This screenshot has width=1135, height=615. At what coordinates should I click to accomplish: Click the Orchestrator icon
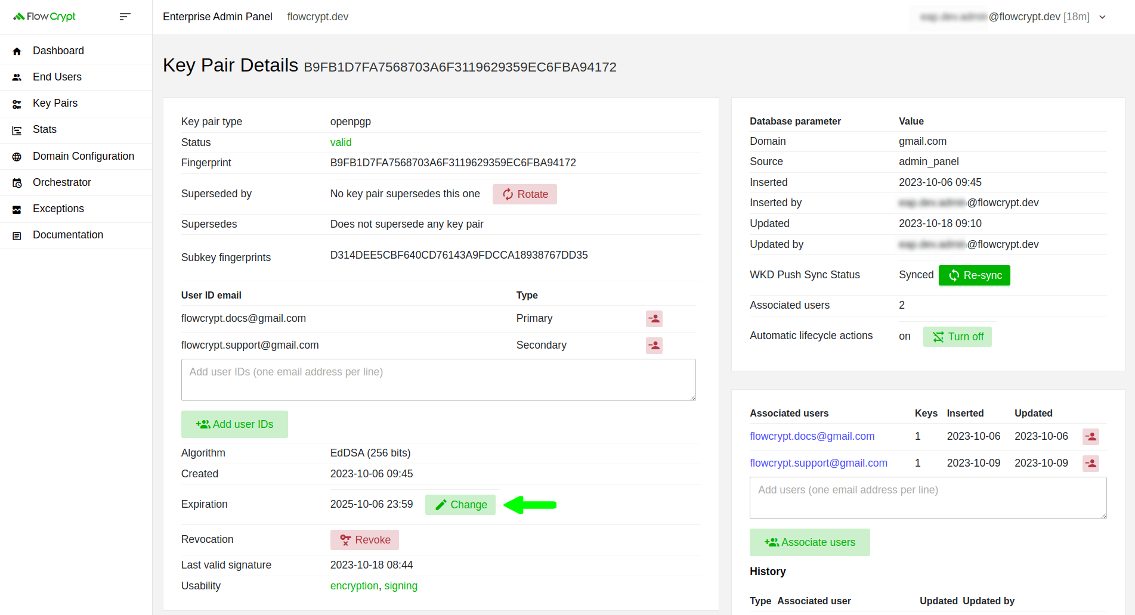point(17,183)
